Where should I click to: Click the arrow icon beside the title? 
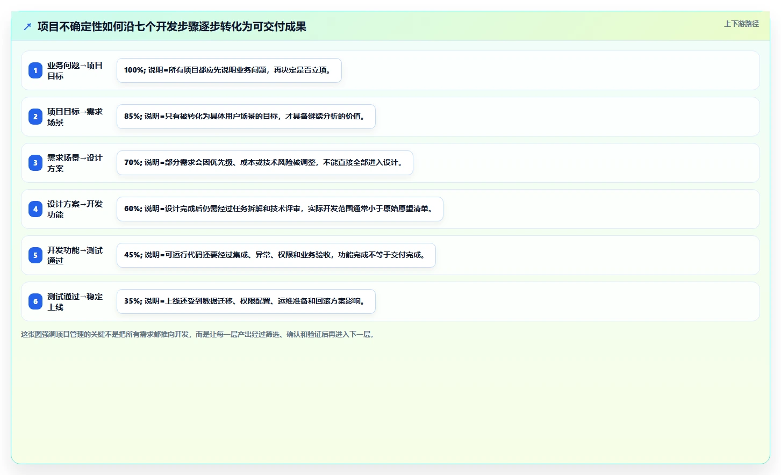coord(27,26)
